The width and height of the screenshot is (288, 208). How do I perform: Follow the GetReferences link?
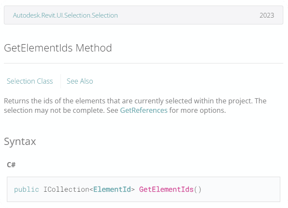(143, 110)
